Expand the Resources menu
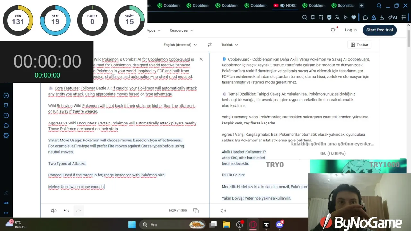Screen dimensions: 411x231 click(x=181, y=30)
